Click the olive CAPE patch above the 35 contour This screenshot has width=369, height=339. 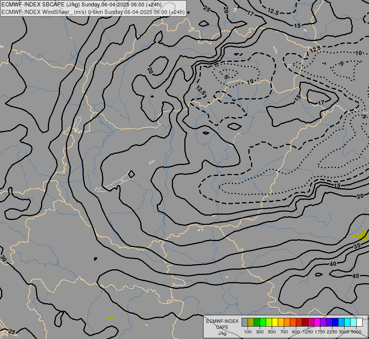click(361, 235)
